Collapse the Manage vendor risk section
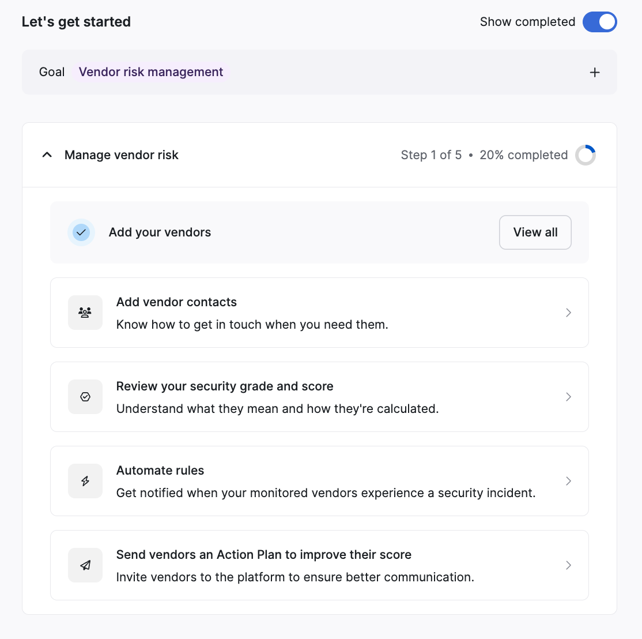The width and height of the screenshot is (642, 639). coord(47,155)
